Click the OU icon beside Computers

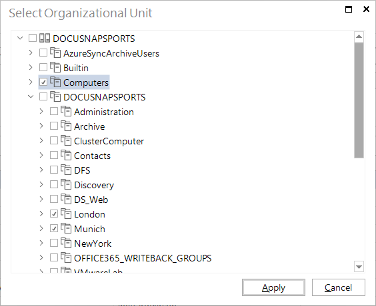click(x=55, y=82)
